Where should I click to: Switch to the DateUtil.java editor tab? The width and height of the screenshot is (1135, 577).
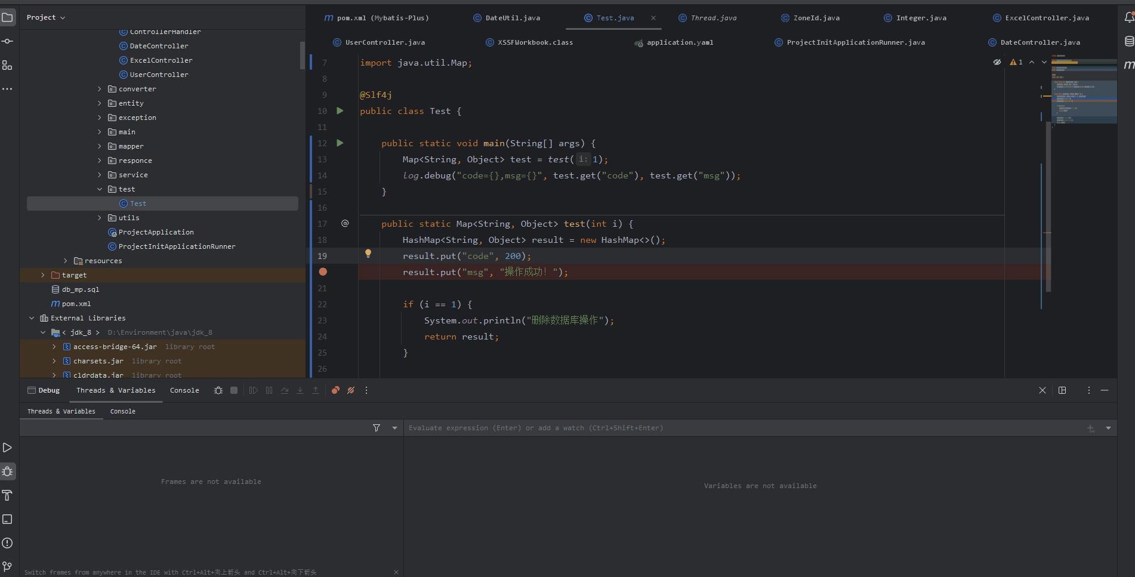[512, 18]
